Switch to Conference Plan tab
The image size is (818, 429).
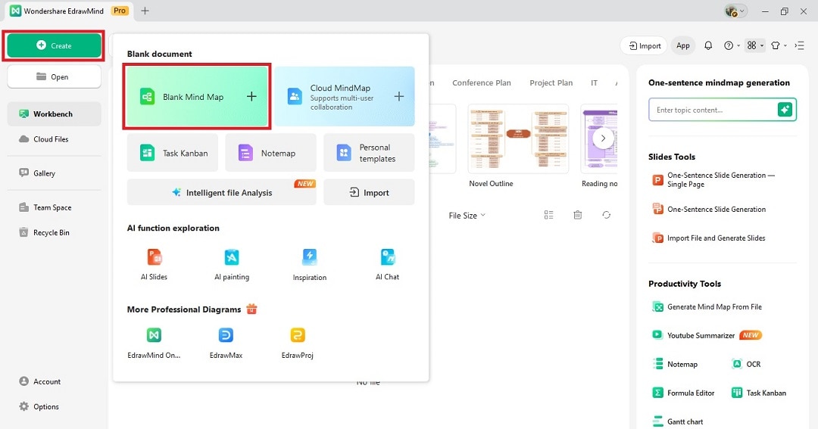click(482, 83)
